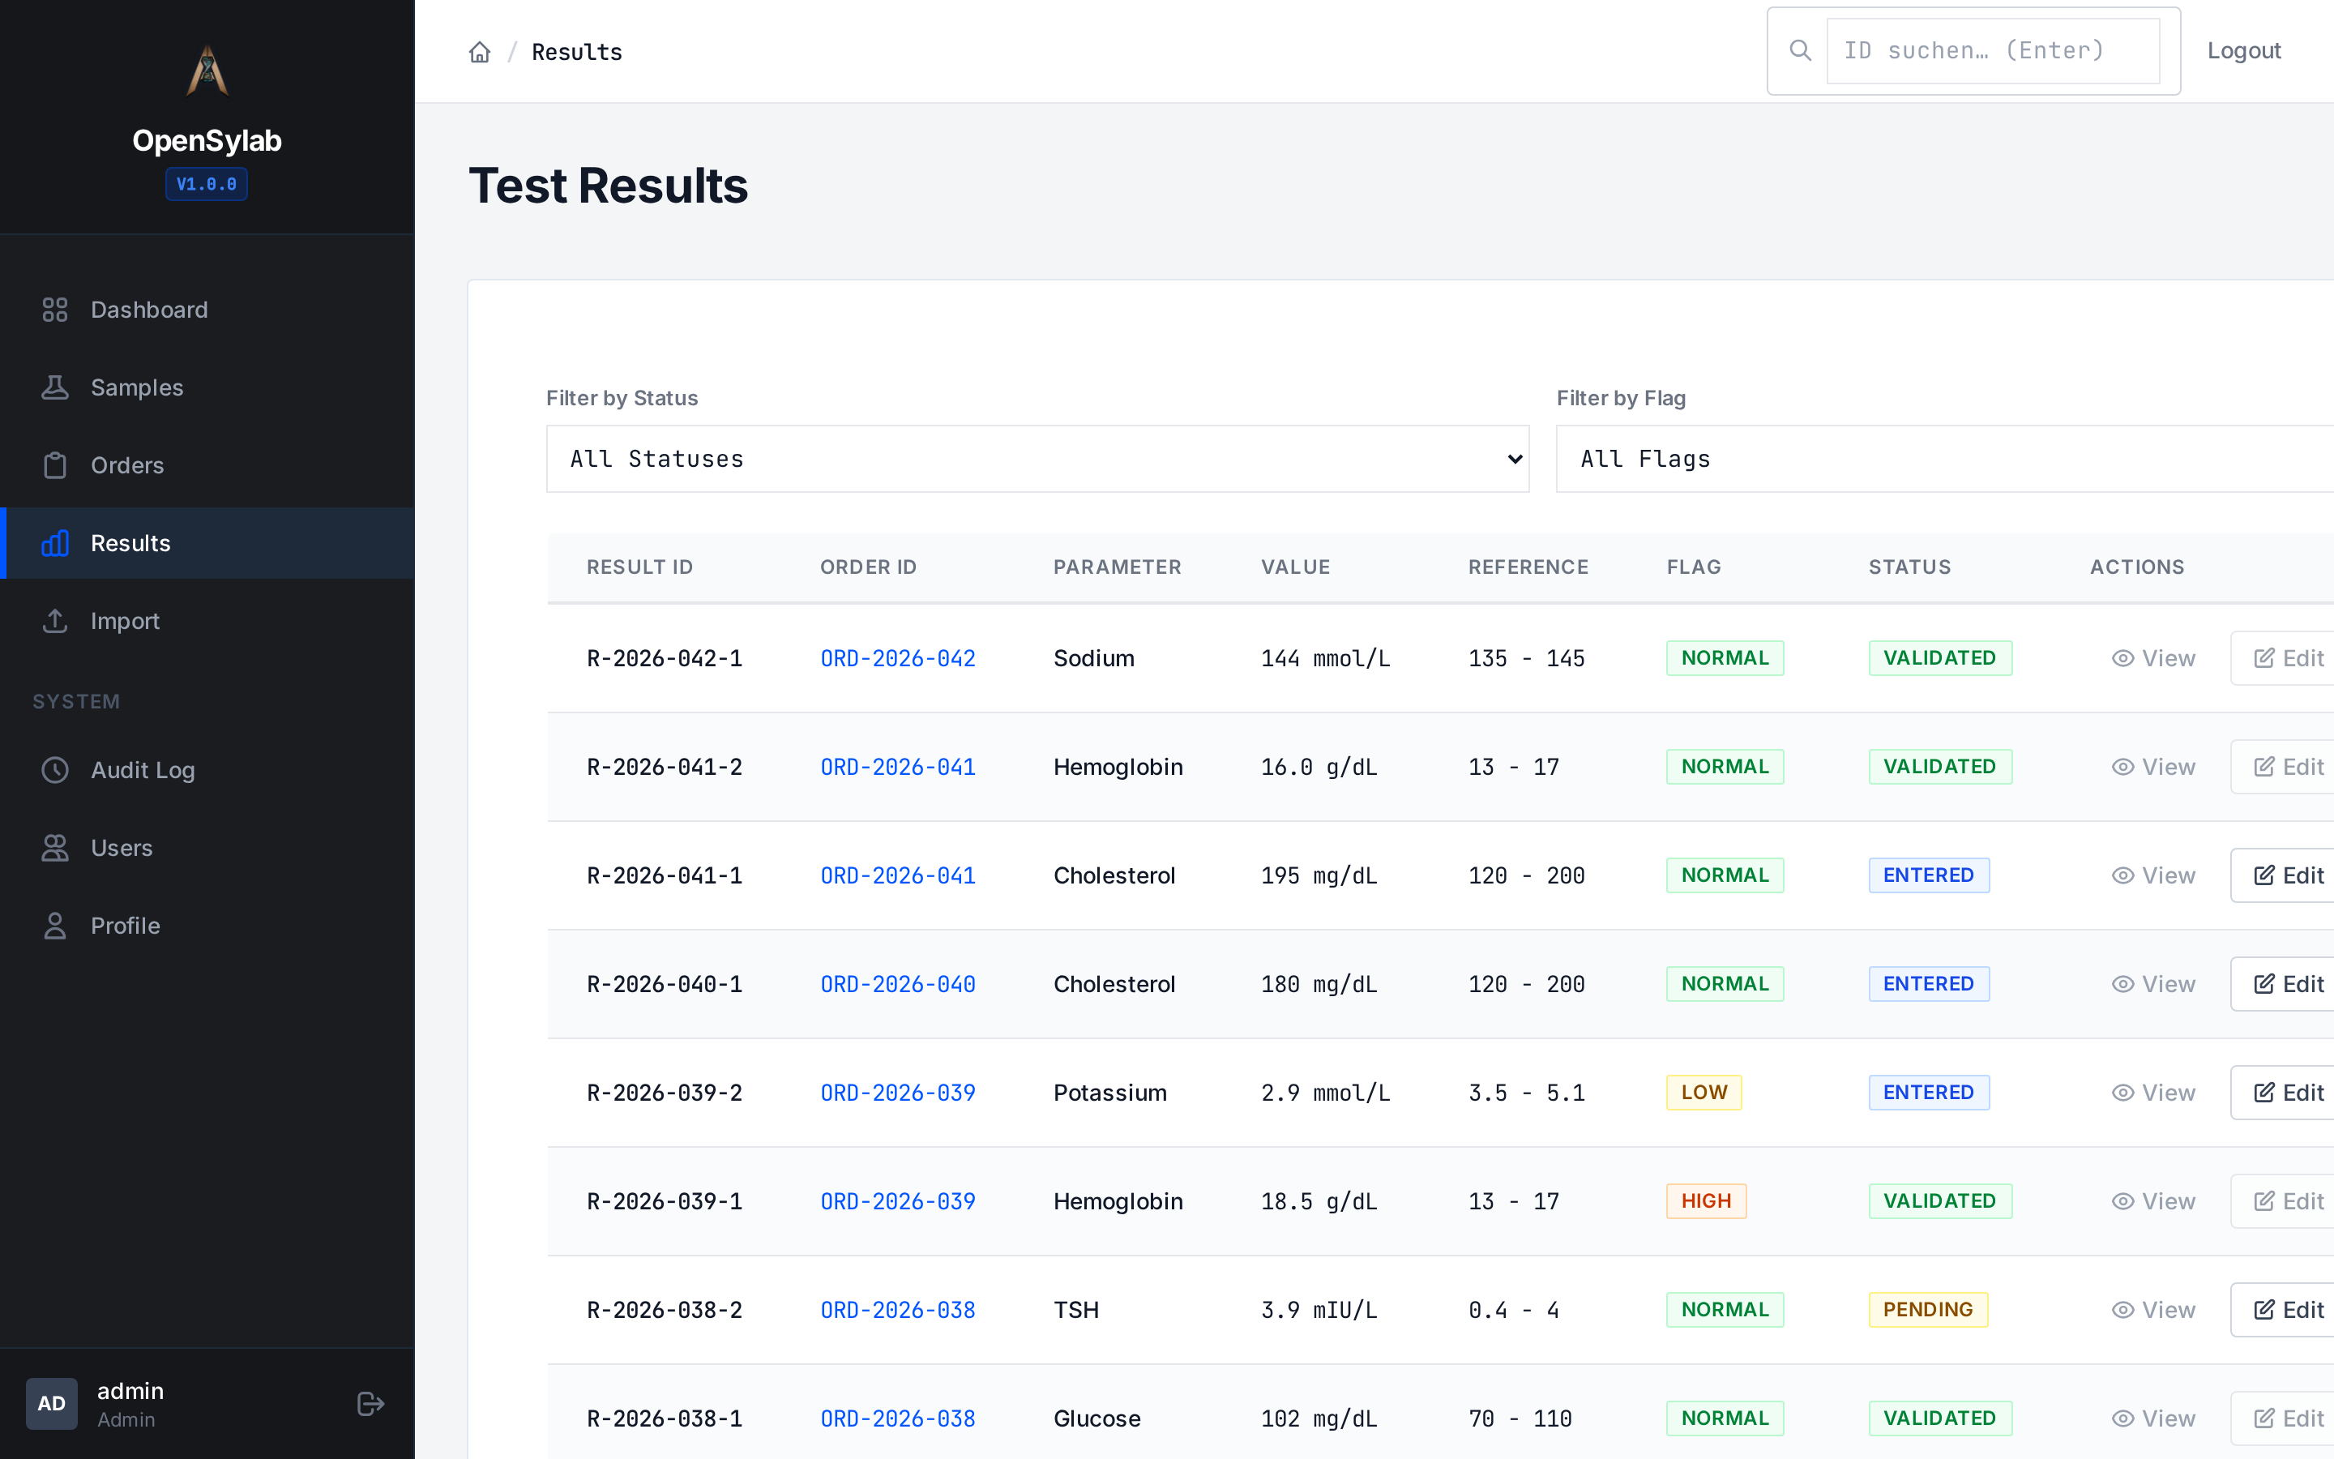Select Results in the sidebar
2334x1459 pixels.
pyautogui.click(x=207, y=543)
